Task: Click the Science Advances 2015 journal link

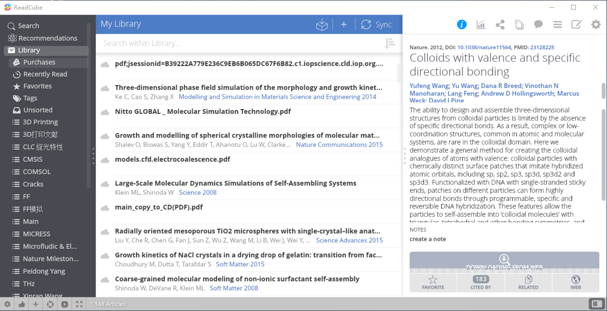Action: tap(350, 241)
